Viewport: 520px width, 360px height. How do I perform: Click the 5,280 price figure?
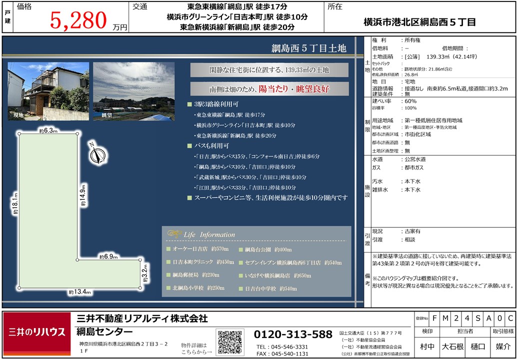78,20
